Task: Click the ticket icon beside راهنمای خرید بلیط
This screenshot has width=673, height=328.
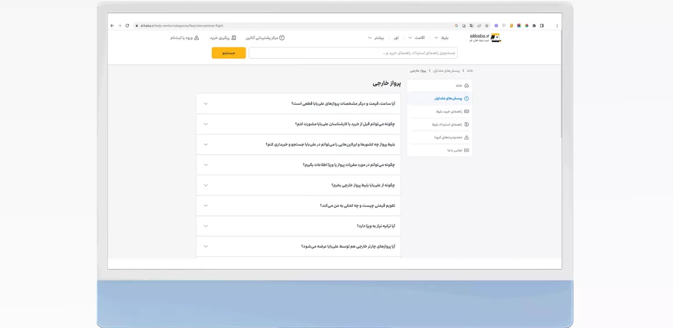Action: [x=466, y=112]
